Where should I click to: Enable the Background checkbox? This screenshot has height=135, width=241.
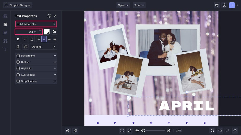pos(18,56)
